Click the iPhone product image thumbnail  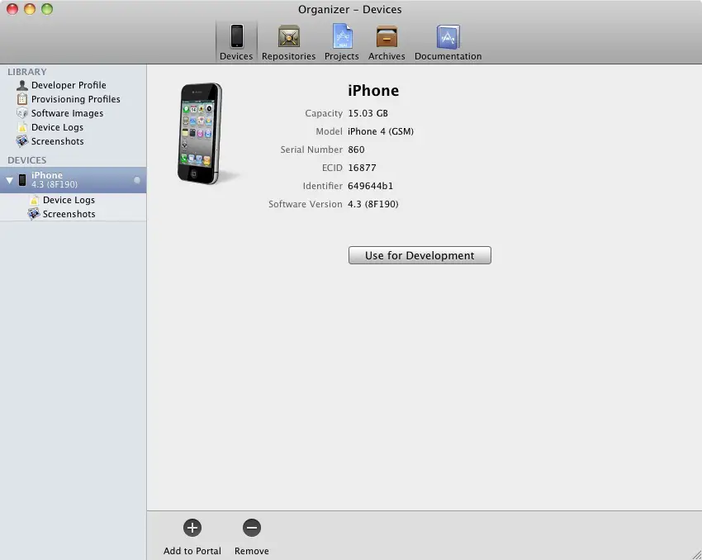tap(201, 132)
